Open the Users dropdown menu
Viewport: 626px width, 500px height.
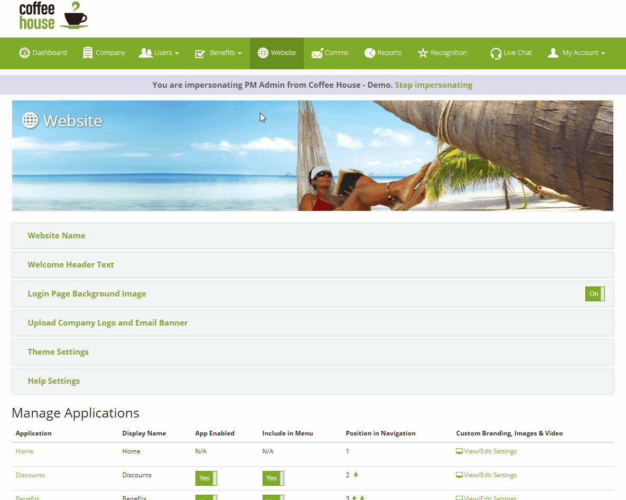[x=159, y=52]
